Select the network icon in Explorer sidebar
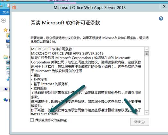 [x=5, y=100]
